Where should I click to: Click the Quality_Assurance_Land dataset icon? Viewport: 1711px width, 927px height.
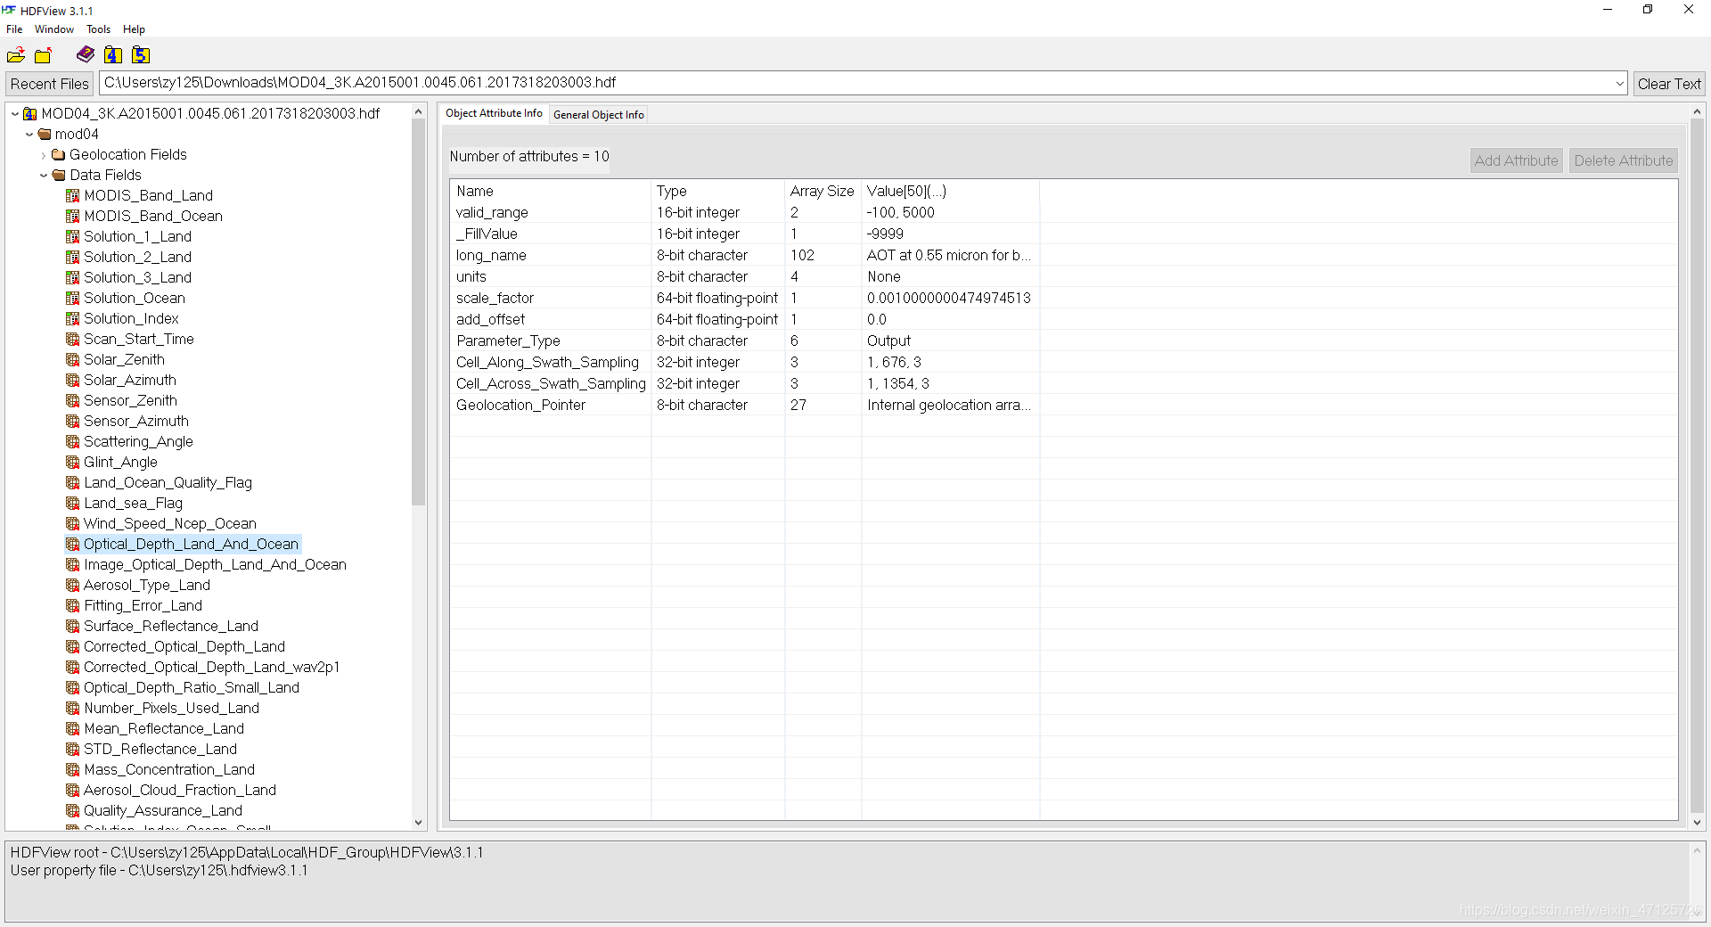(x=73, y=810)
